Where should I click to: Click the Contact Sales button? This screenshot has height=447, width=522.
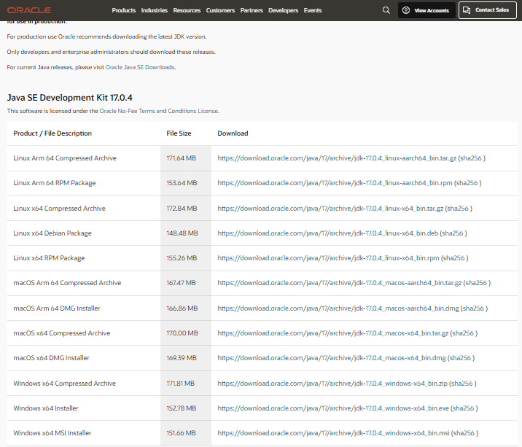coord(488,10)
